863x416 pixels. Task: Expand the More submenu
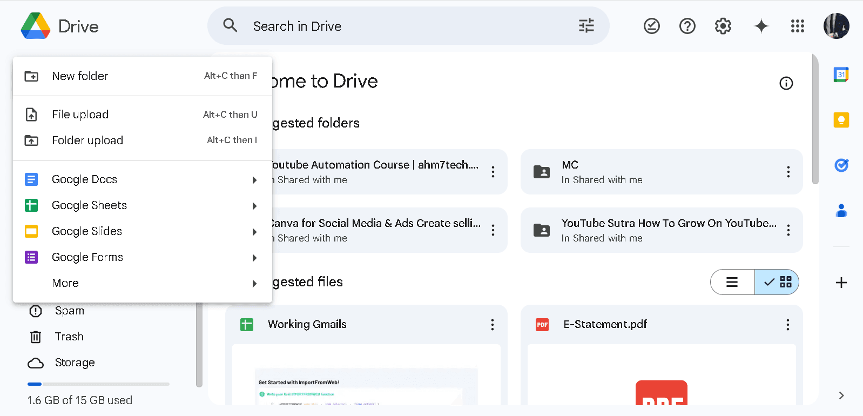point(254,284)
